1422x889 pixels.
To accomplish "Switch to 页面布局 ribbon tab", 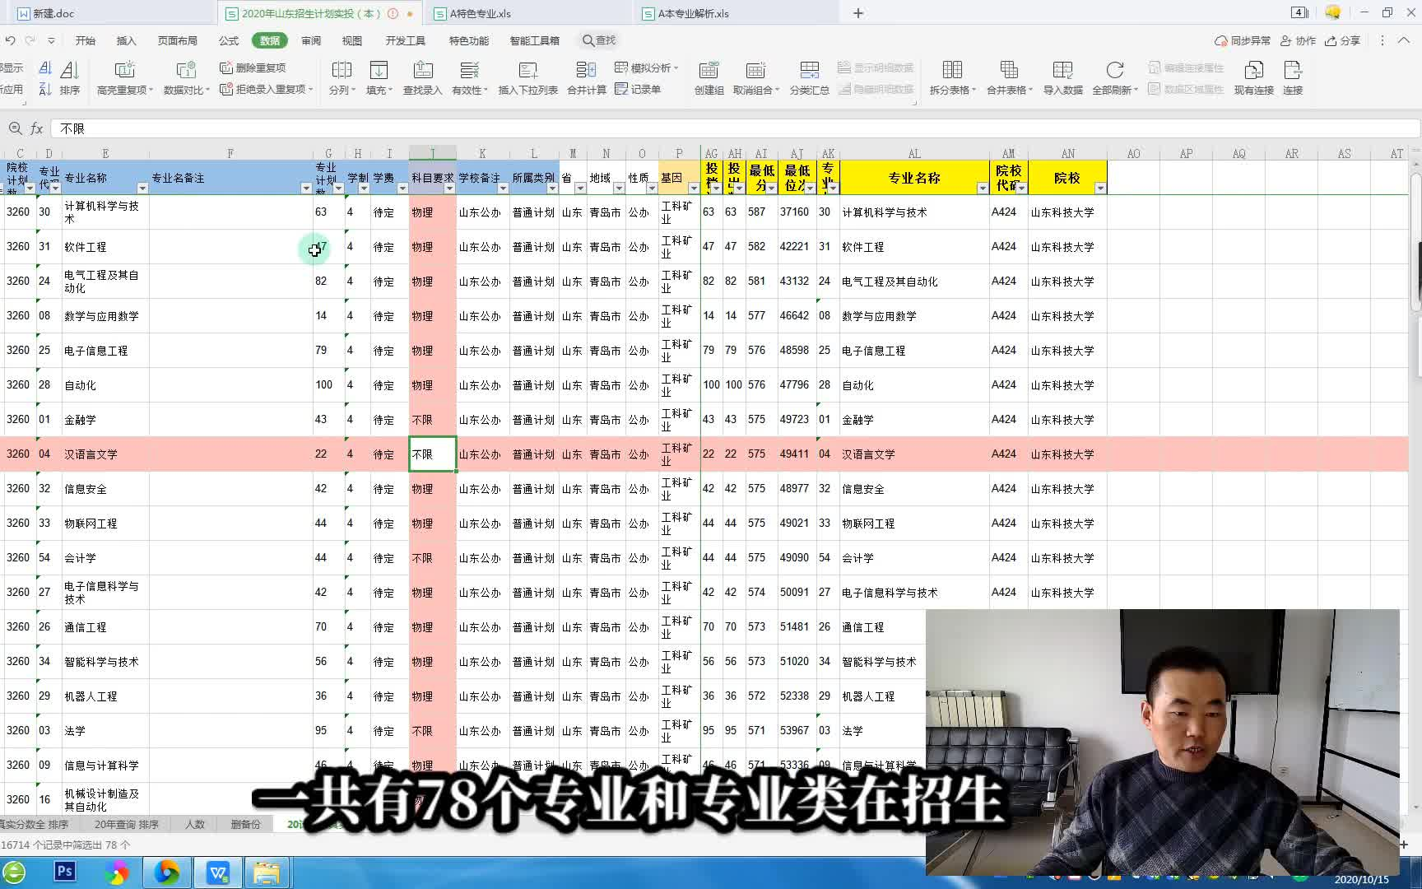I will [x=177, y=40].
